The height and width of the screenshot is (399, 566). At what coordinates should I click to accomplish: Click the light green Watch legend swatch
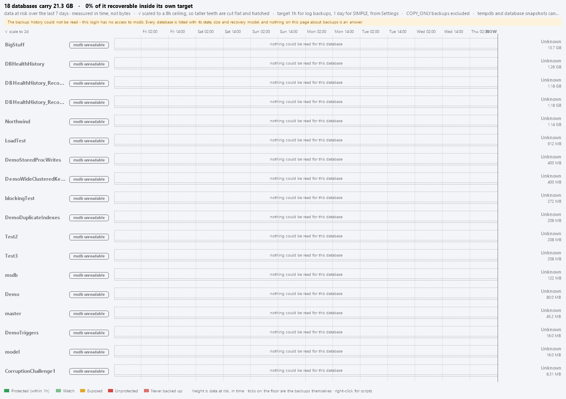(58, 391)
